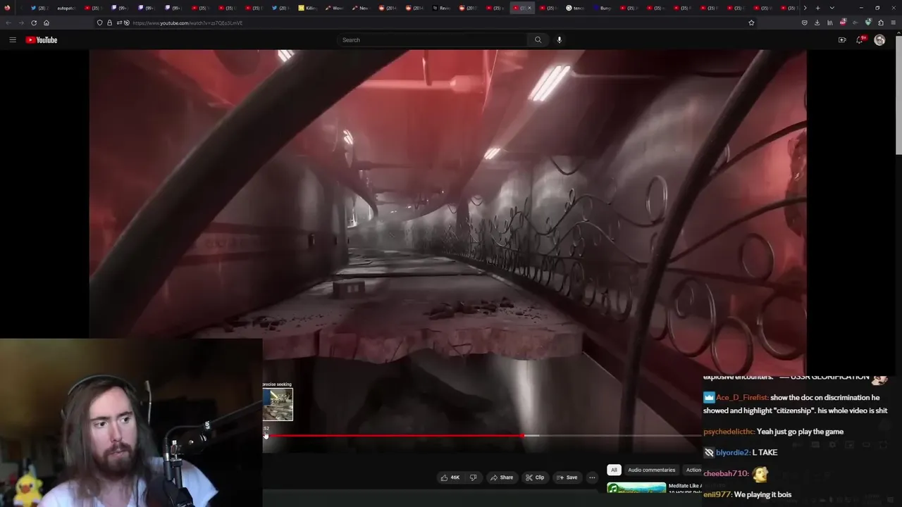
Task: Go to the YouTube home logo
Action: [42, 40]
